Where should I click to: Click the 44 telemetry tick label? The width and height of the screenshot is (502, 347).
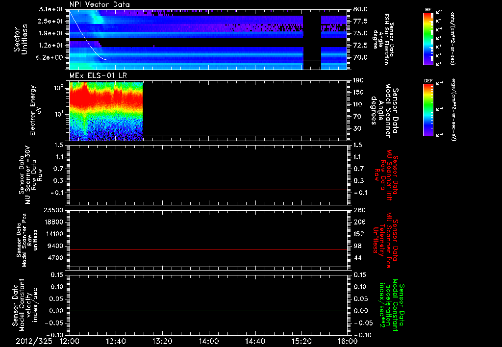tap(357, 258)
